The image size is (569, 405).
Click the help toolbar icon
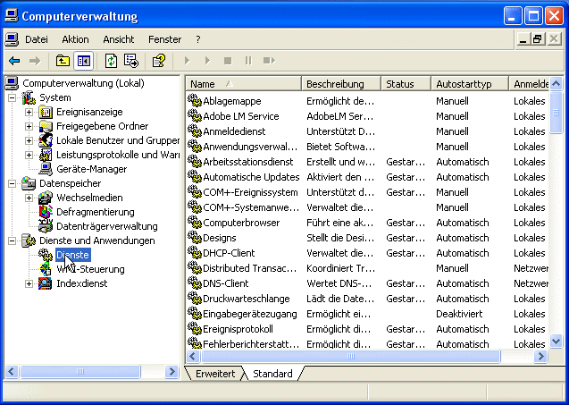[159, 61]
